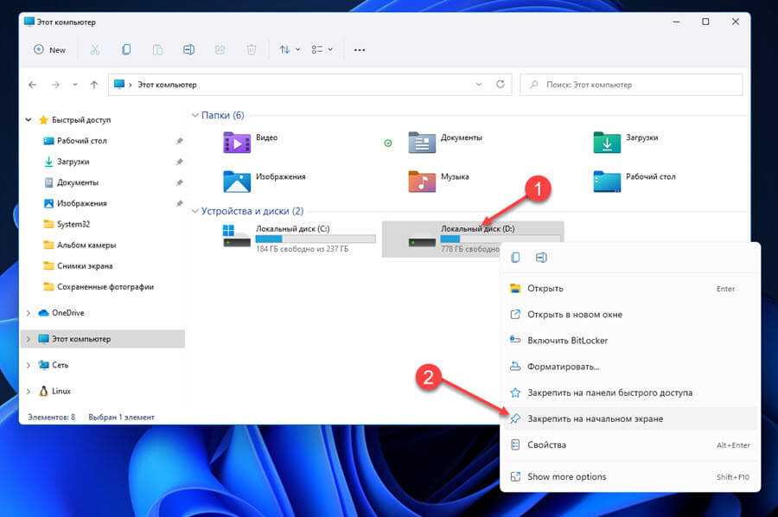Screen dimensions: 778x517
Task: Select Форматировать... in context menu
Action: pyautogui.click(x=564, y=367)
